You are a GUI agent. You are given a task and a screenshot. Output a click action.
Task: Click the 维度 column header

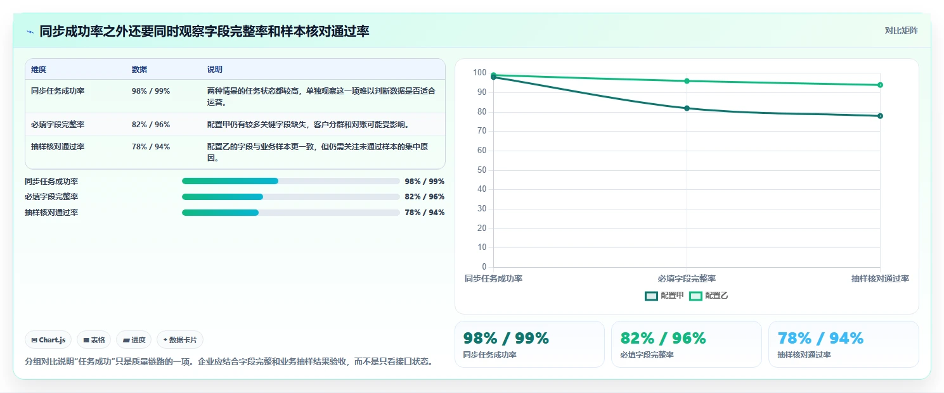pos(39,70)
